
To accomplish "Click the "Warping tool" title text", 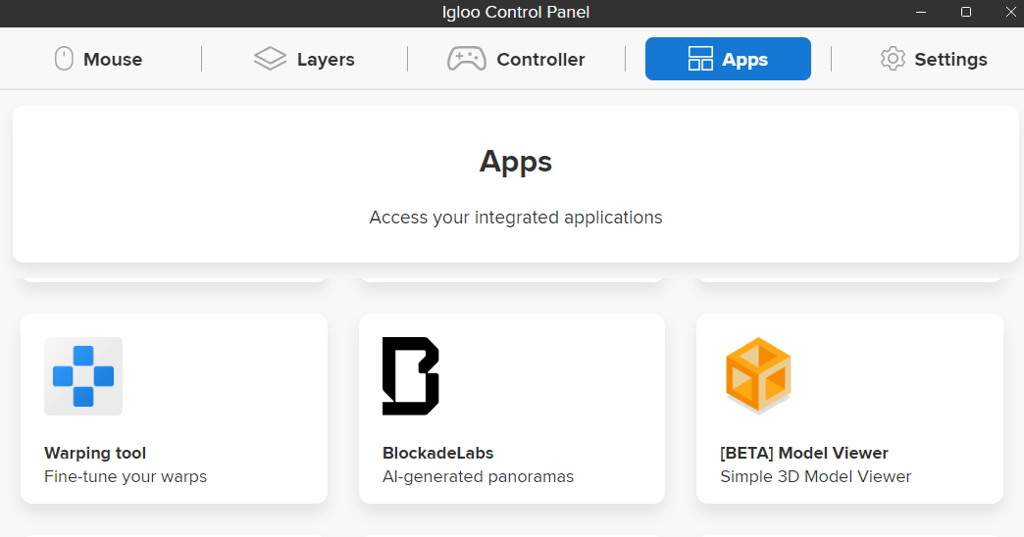I will coord(95,453).
